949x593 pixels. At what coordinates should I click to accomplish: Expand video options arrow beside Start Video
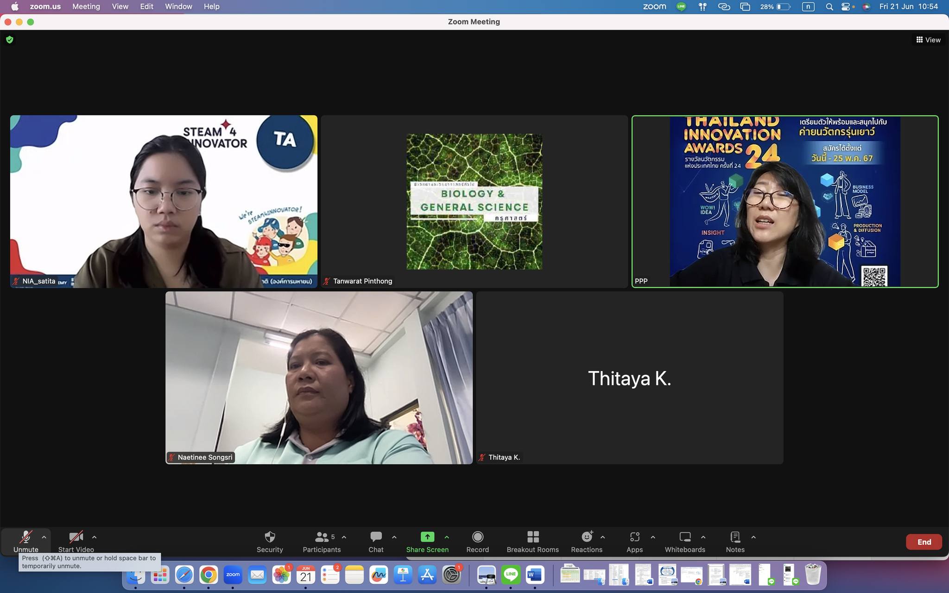(x=94, y=537)
